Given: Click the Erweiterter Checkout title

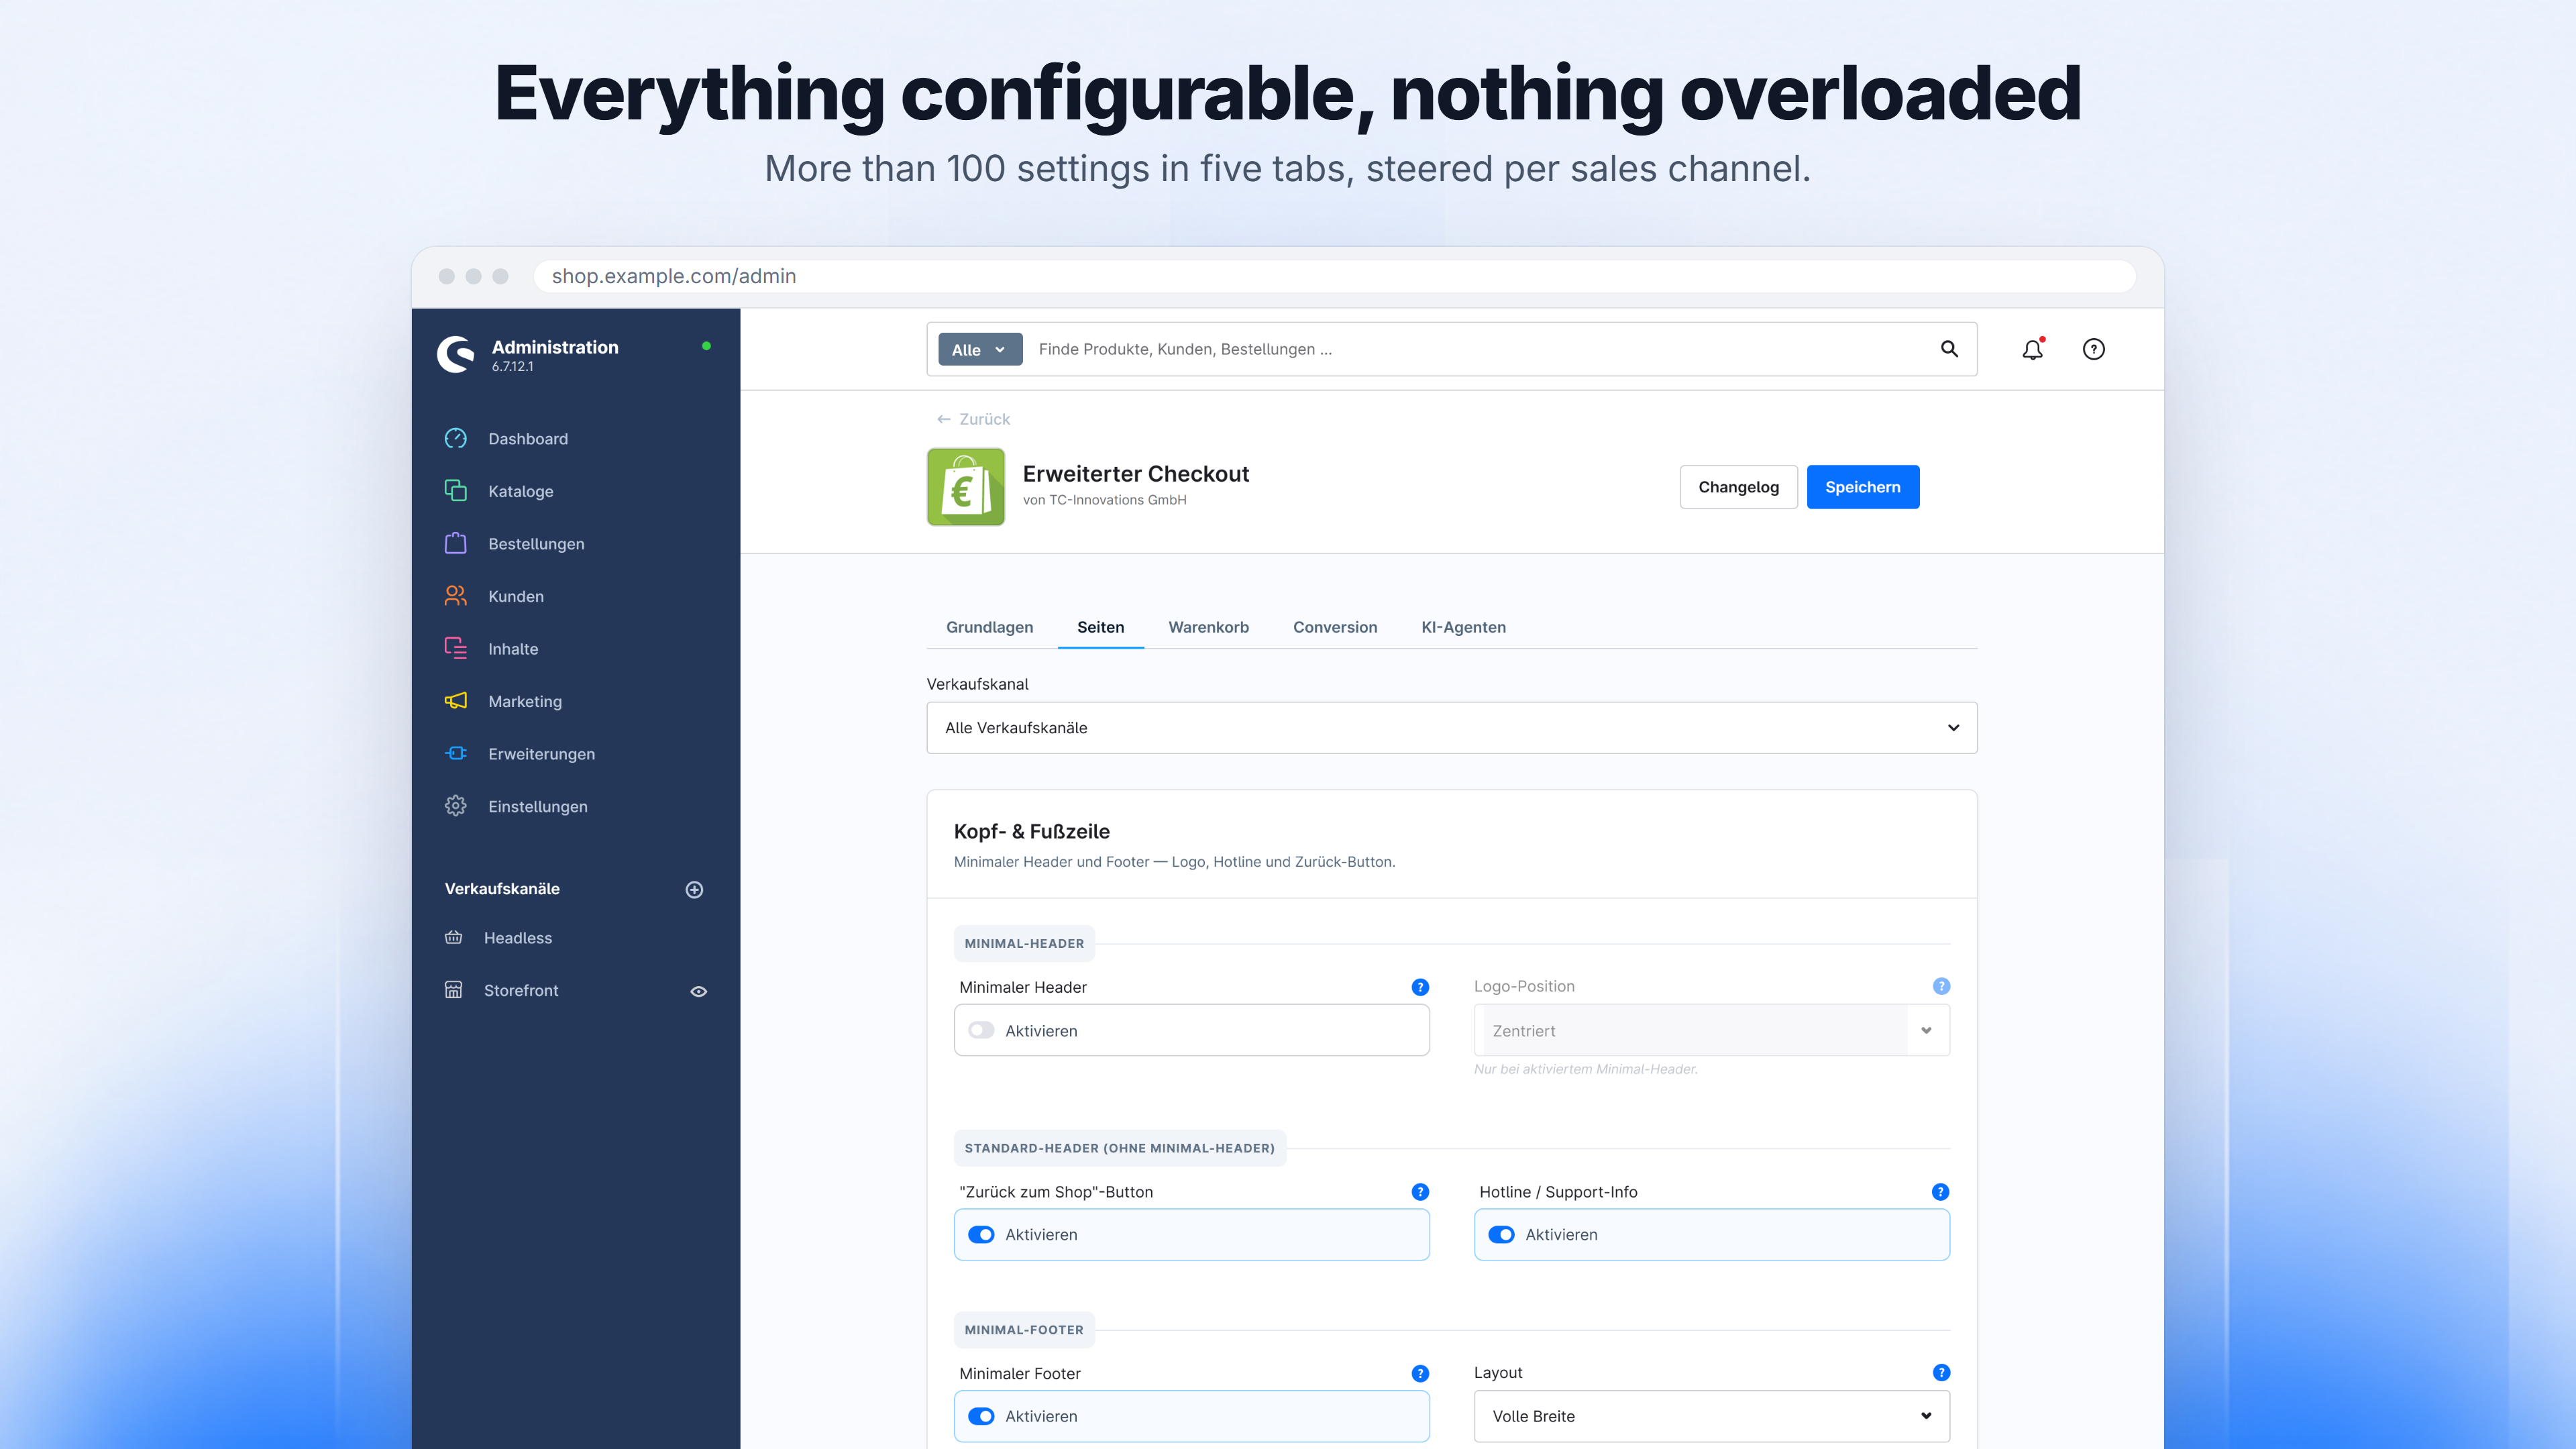Looking at the screenshot, I should [x=1136, y=474].
